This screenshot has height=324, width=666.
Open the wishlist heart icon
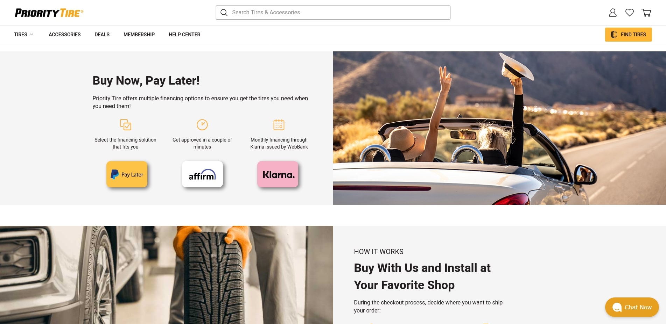[629, 13]
